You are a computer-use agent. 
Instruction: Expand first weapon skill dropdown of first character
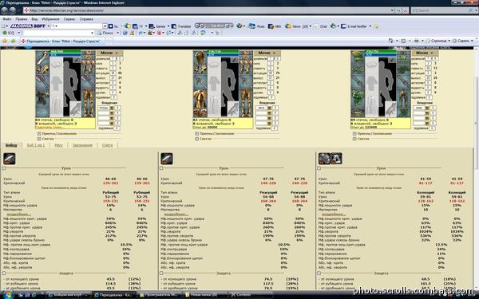106,108
